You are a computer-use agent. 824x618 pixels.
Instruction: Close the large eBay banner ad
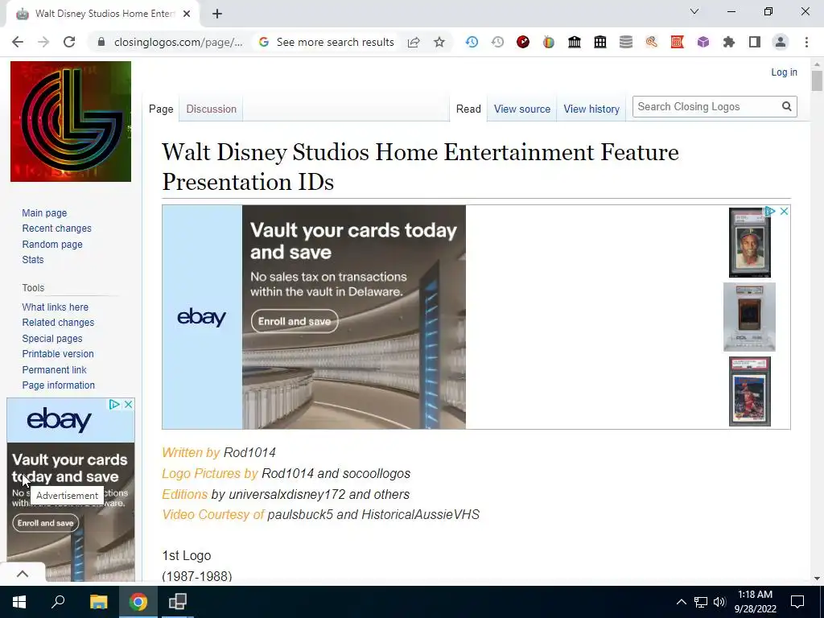pyautogui.click(x=784, y=212)
